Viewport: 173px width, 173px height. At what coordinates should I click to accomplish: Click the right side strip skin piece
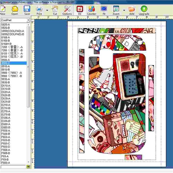point(151,98)
